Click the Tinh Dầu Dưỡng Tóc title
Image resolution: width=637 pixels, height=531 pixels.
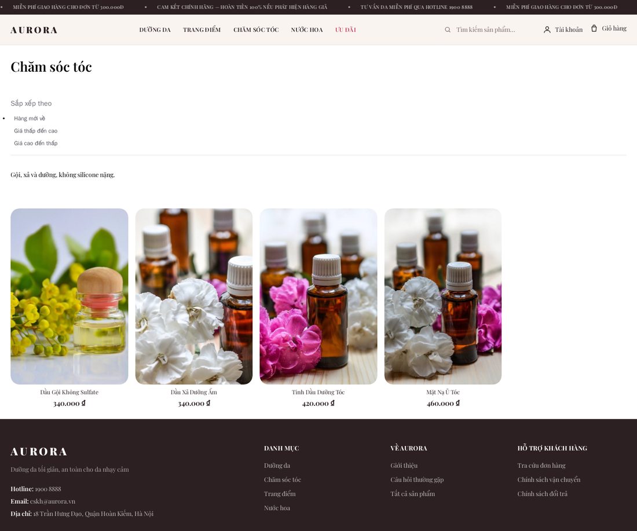318,392
